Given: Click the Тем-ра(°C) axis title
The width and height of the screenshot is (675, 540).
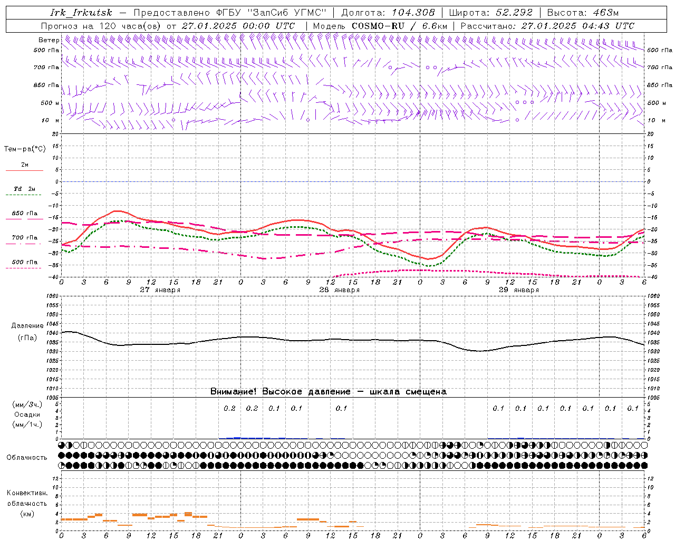Looking at the screenshot, I should 25,149.
